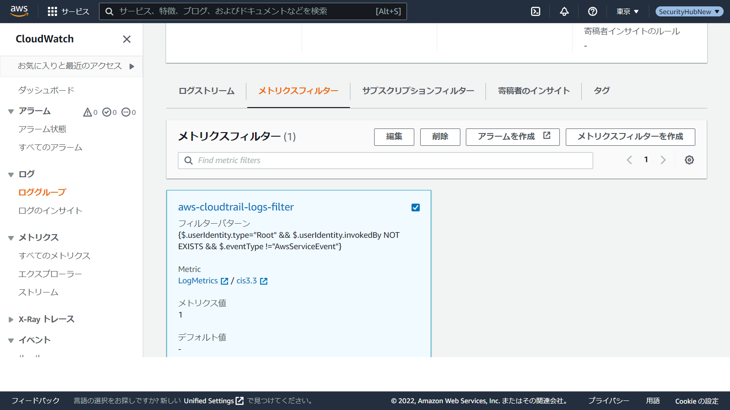This screenshot has height=410, width=730.
Task: Close the CloudWatch side navigation panel
Action: tap(127, 39)
